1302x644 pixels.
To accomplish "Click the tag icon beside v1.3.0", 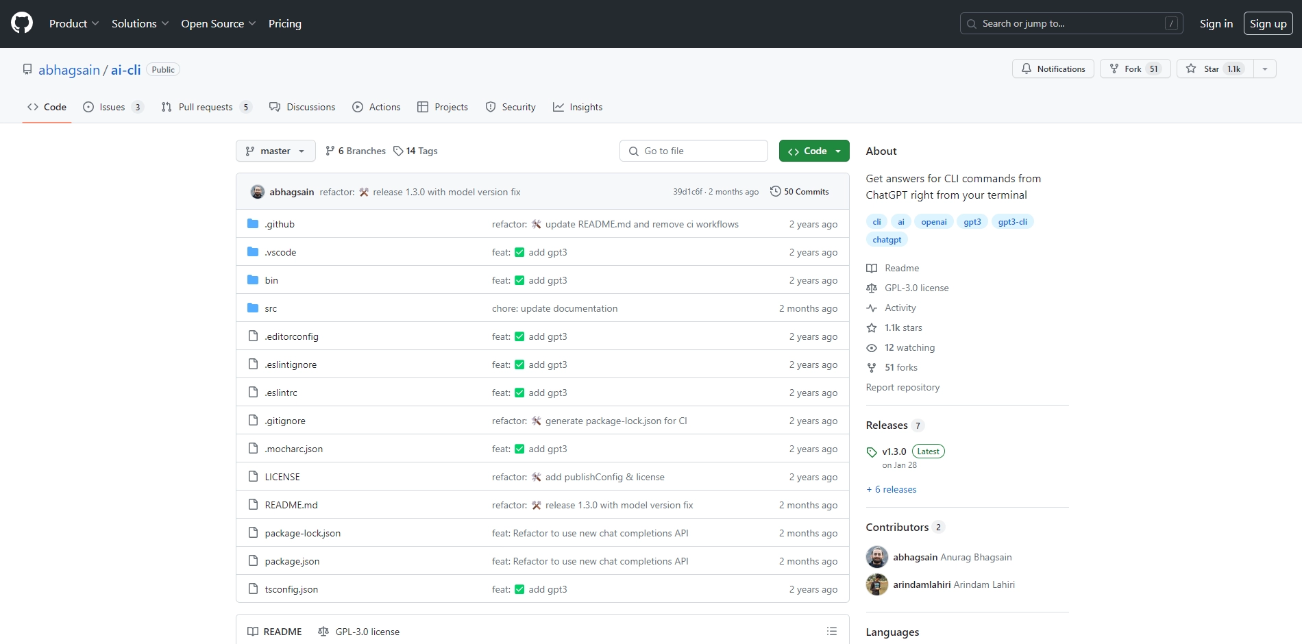I will 872,452.
